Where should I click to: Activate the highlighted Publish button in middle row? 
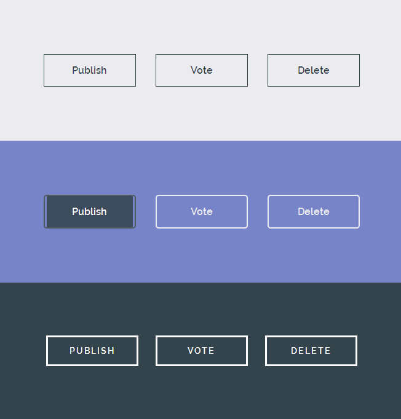point(90,211)
